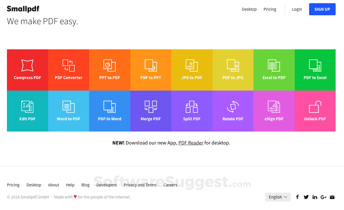Open Smallpdf's Facebook page
Image resolution: width=344 pixels, height=210 pixels.
pos(297,197)
